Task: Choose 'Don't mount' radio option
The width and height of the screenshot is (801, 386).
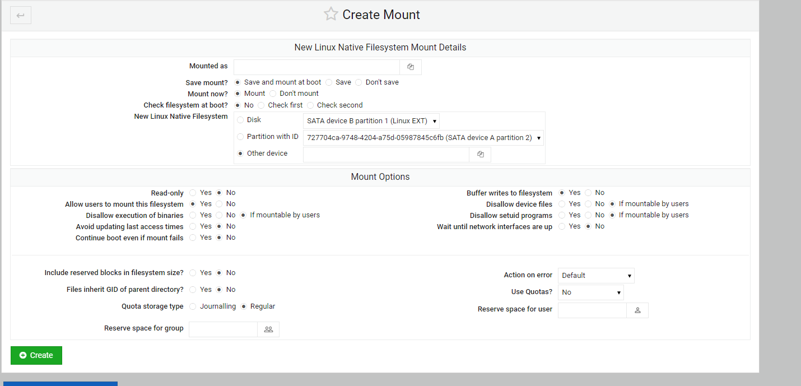Action: pyautogui.click(x=273, y=94)
